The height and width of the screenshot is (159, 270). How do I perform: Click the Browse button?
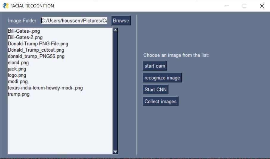coord(121,20)
